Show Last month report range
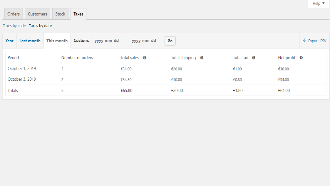This screenshot has height=186, width=330. (x=30, y=41)
